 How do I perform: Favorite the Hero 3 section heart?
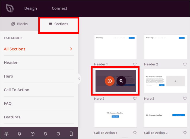(185, 98)
